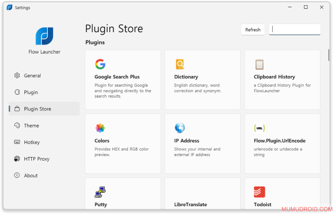Select the Dictionary plugin title

186,77
